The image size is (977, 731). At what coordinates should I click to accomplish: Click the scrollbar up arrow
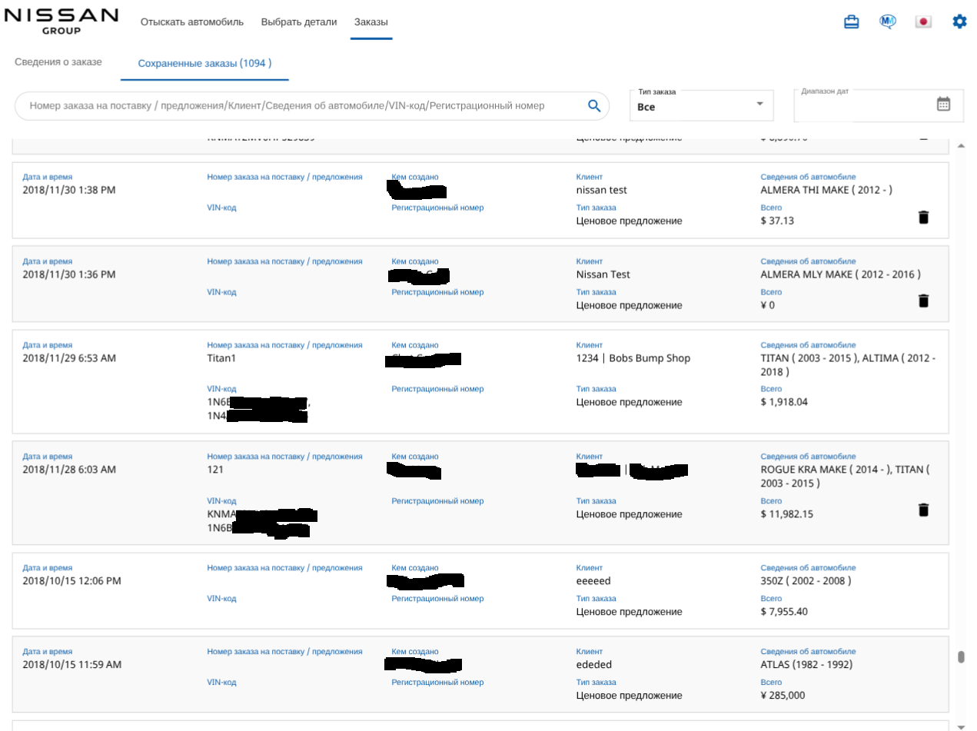[x=961, y=146]
